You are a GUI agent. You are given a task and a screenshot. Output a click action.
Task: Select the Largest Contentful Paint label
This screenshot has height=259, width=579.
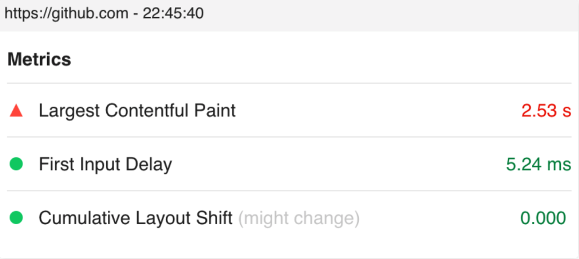[x=137, y=111]
